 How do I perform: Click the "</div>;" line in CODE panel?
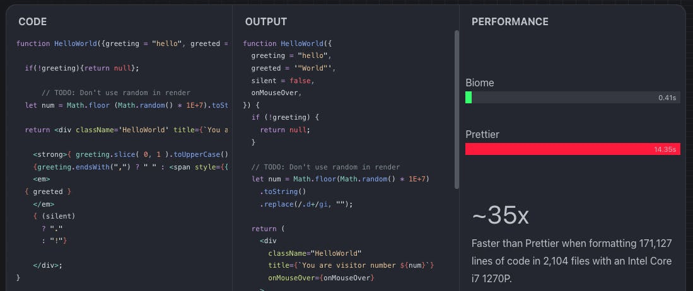click(x=48, y=265)
